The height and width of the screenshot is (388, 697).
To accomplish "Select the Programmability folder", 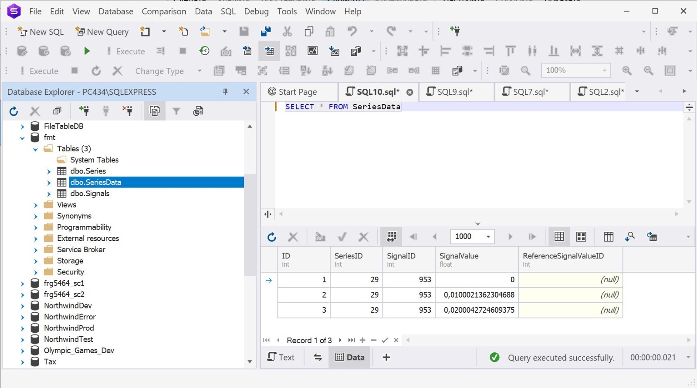I will (84, 227).
